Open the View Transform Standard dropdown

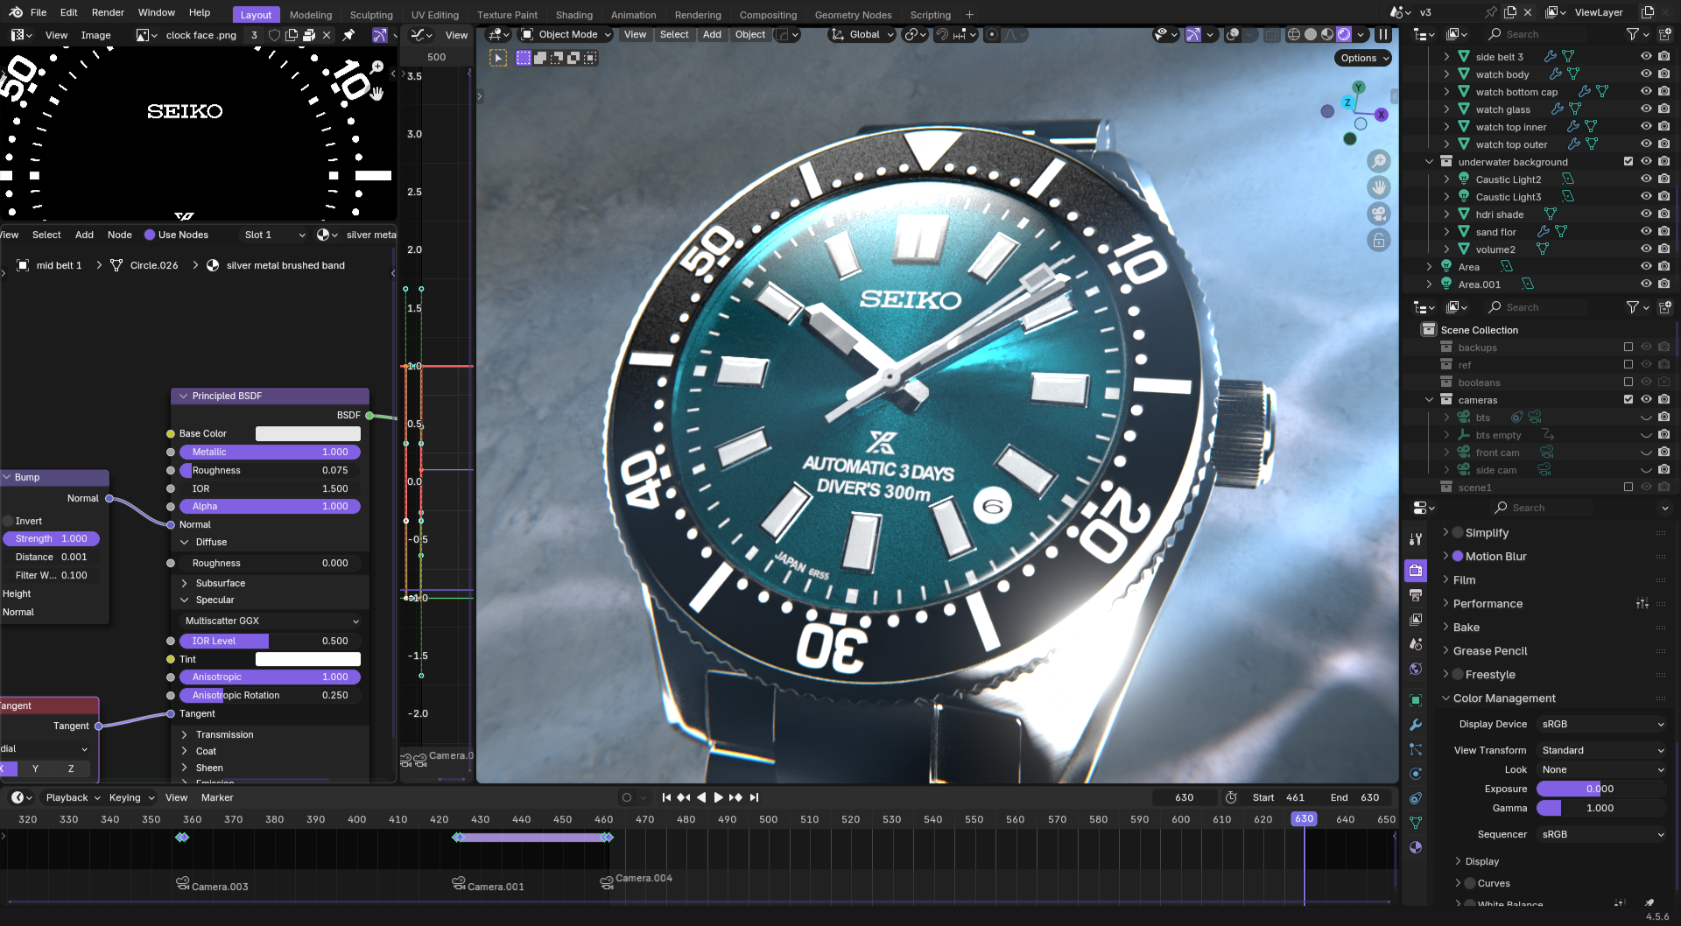tap(1602, 750)
